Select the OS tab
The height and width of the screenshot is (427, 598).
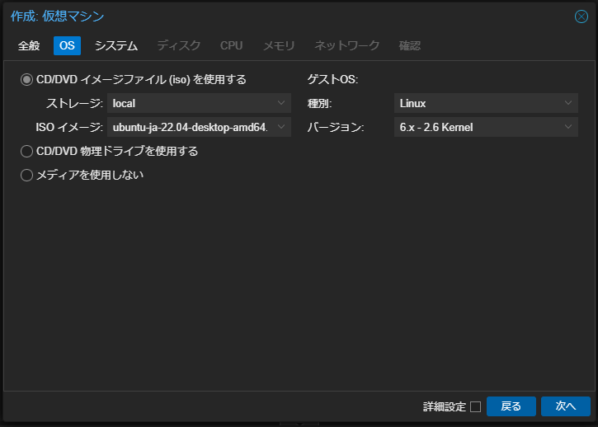click(x=67, y=46)
